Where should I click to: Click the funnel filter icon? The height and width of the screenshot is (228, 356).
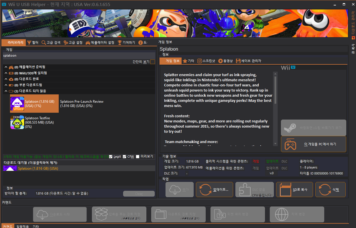point(29,43)
